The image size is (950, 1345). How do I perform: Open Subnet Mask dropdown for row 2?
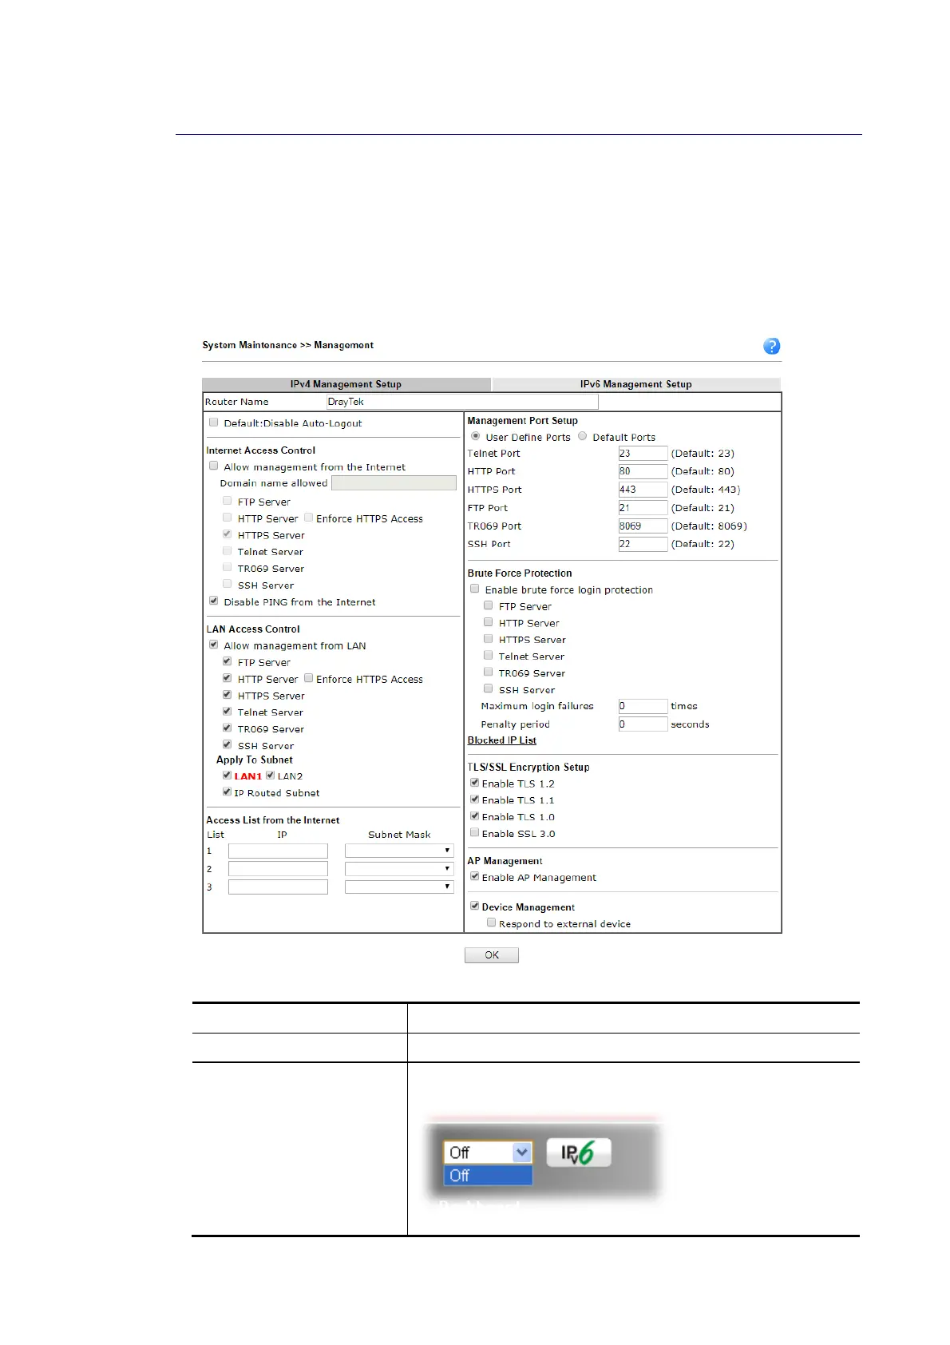pyautogui.click(x=399, y=869)
